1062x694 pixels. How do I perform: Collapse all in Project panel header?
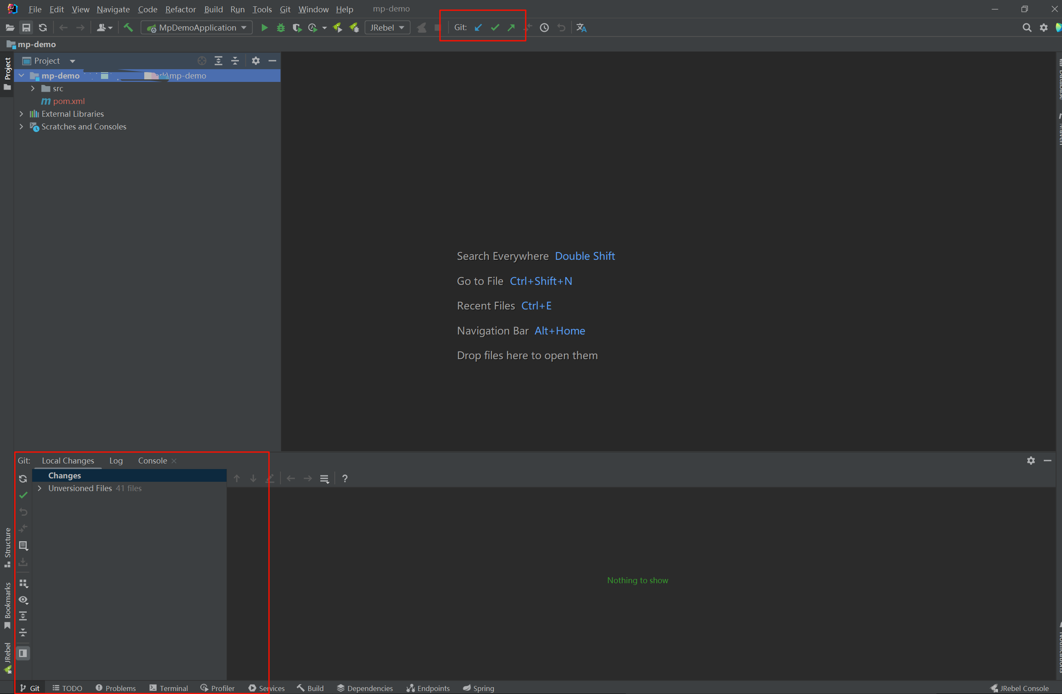(235, 61)
